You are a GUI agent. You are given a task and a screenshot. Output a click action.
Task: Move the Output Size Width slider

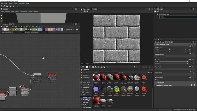tap(169, 49)
